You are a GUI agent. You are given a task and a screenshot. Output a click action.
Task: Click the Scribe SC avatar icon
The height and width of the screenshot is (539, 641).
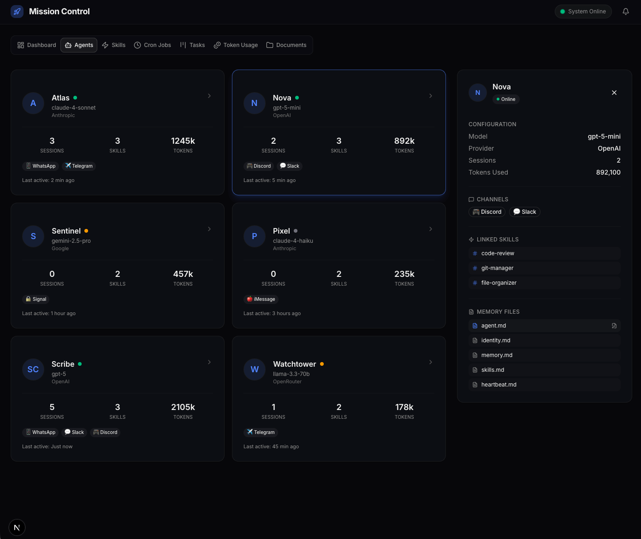click(x=33, y=369)
